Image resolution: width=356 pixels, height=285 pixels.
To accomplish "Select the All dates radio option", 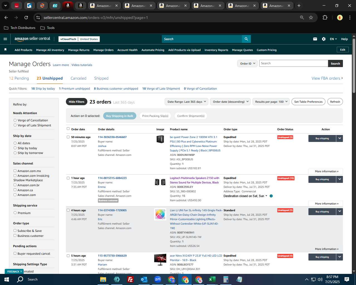I will [15, 143].
